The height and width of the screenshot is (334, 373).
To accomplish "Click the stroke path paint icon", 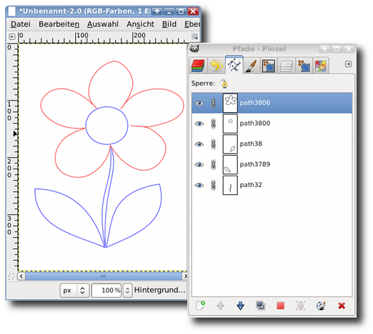I will pyautogui.click(x=321, y=305).
